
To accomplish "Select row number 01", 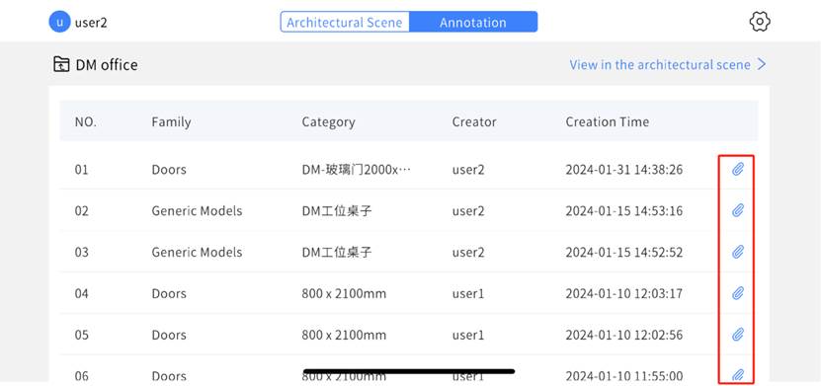I will [x=82, y=170].
